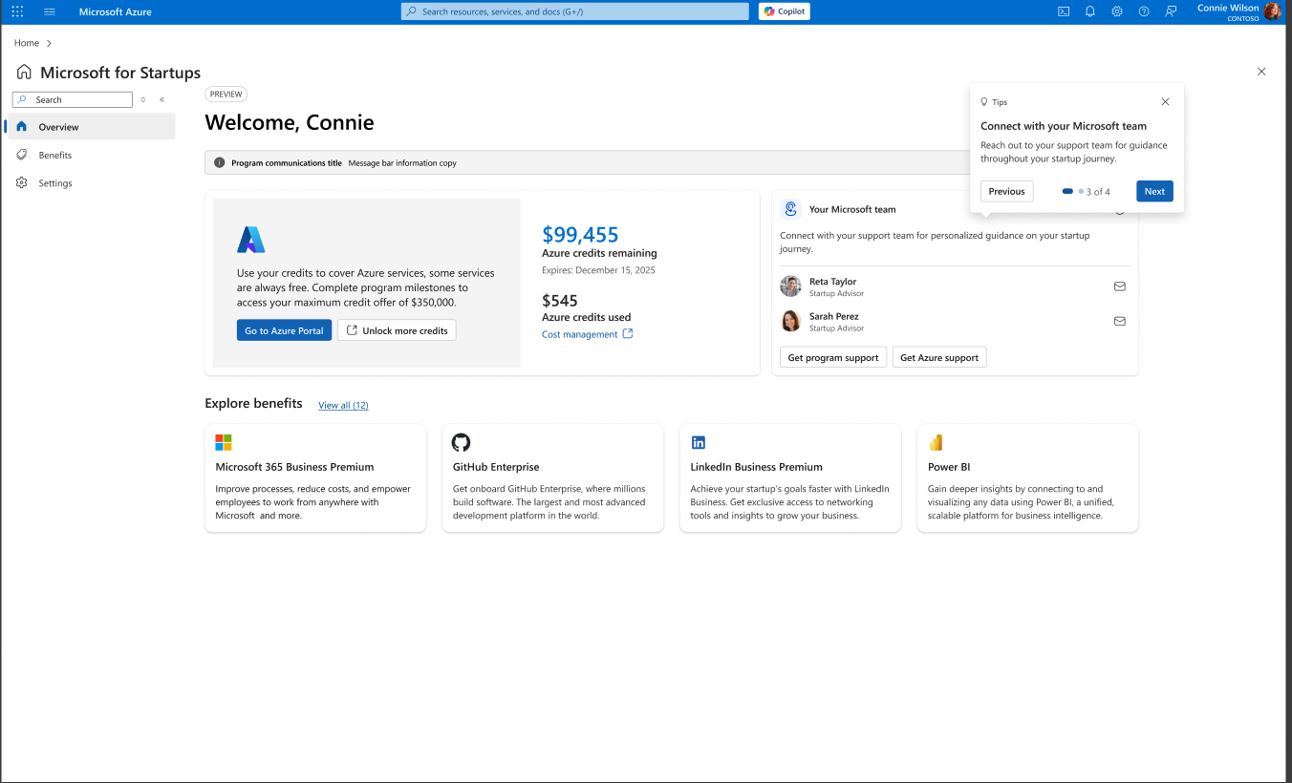Open the LinkedIn Business Premium card title
Viewport: 1292px width, 783px height.
[x=757, y=467]
